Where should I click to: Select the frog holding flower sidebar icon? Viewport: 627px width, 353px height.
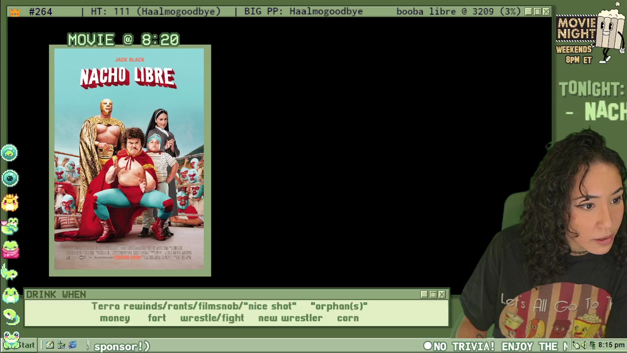click(x=10, y=226)
